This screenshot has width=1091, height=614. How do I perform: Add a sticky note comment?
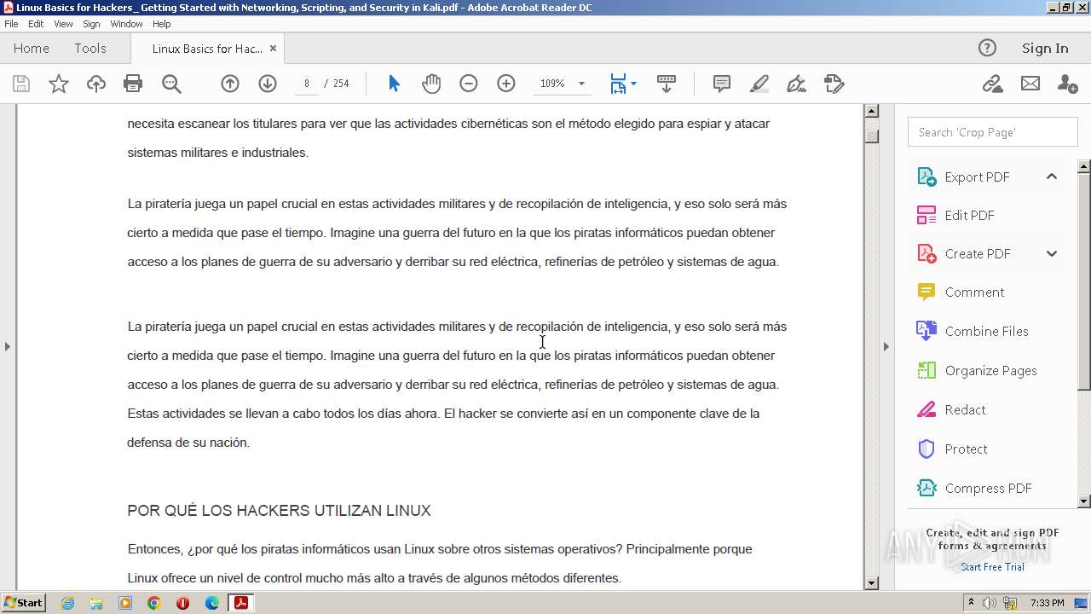point(722,84)
